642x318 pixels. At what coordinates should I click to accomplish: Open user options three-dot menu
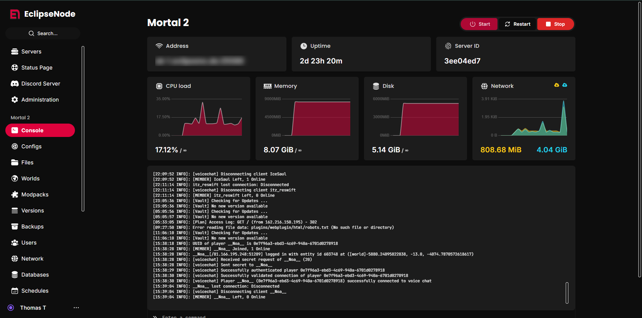pos(76,308)
